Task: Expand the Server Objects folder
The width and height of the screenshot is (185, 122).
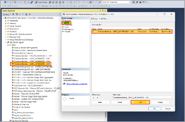Action: pos(5,26)
